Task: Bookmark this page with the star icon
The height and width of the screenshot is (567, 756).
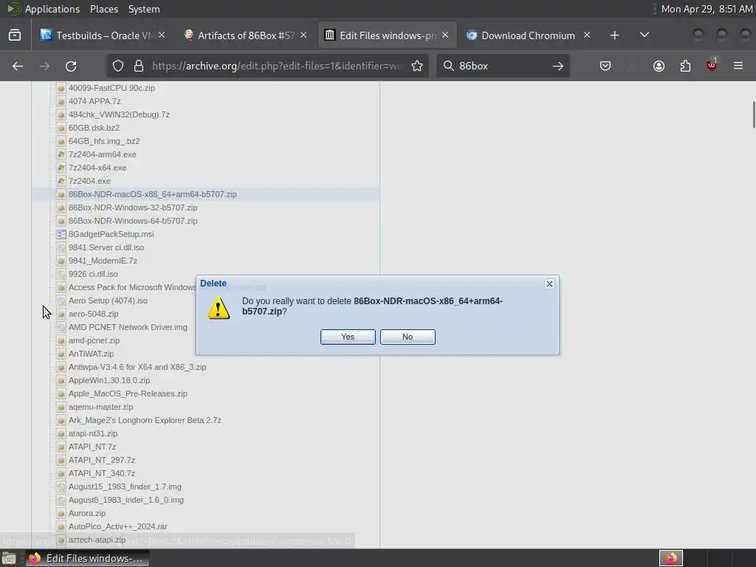Action: click(x=417, y=66)
